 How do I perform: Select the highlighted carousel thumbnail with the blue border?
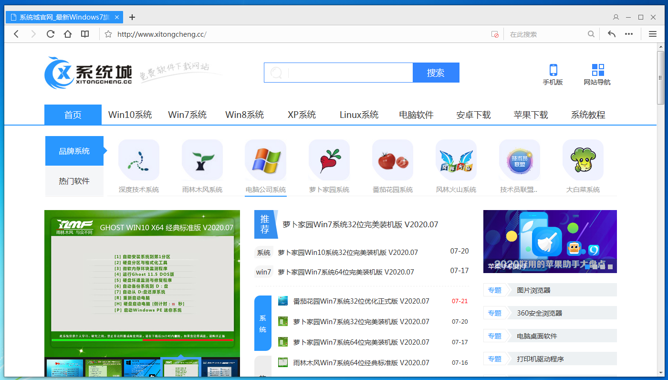(x=181, y=368)
